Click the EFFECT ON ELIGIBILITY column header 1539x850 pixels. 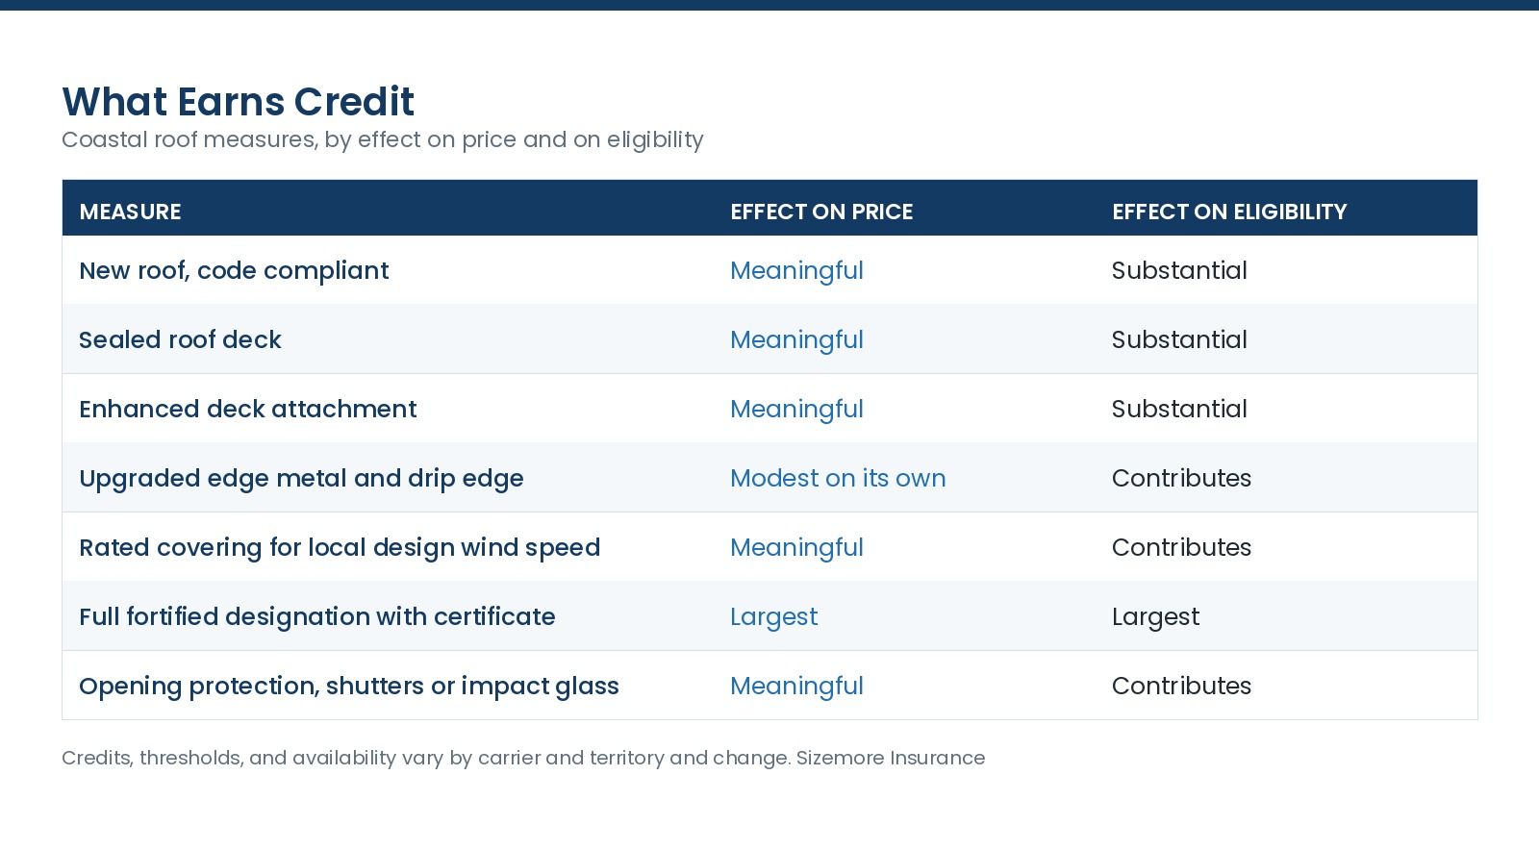coord(1229,212)
